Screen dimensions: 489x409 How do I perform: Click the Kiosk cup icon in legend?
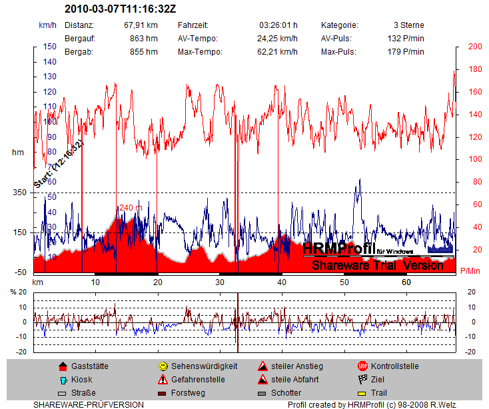(63, 380)
